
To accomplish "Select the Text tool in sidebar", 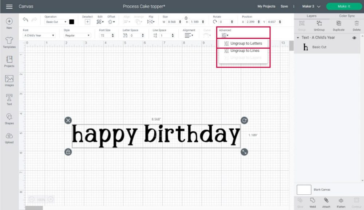I will click(x=9, y=99).
